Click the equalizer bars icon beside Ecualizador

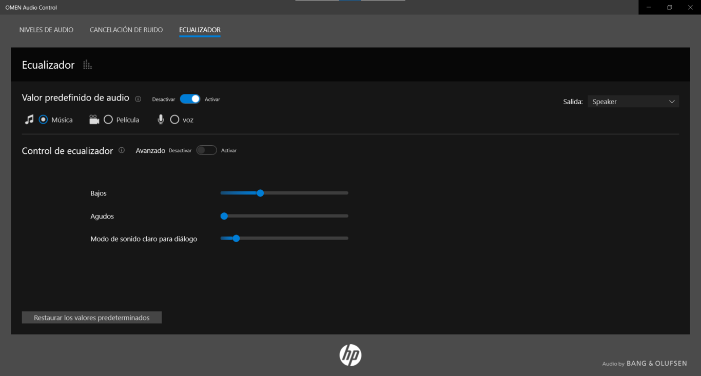87,65
